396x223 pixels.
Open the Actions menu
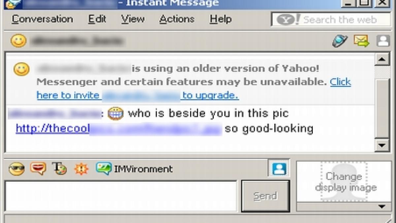[x=177, y=19]
